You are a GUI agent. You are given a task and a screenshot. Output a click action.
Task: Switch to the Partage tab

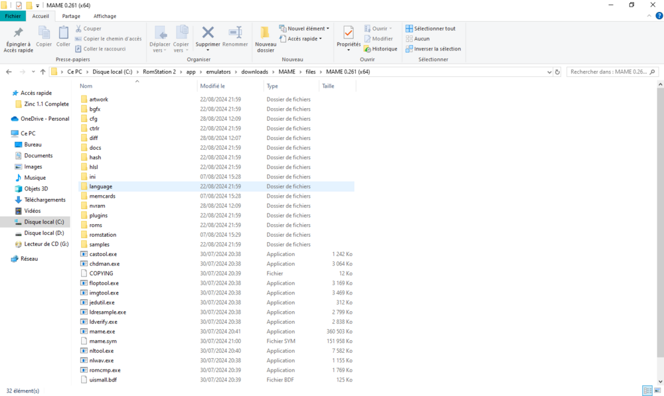pyautogui.click(x=70, y=16)
